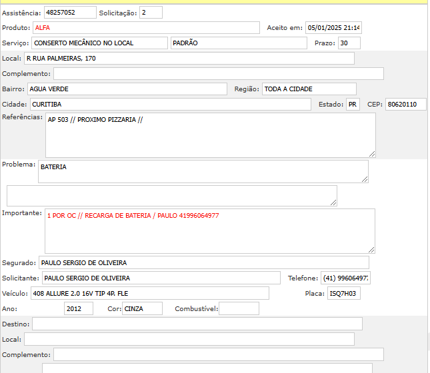The width and height of the screenshot is (430, 373).
Task: Select the Bairro field AGUA VERDE
Action: 127,89
